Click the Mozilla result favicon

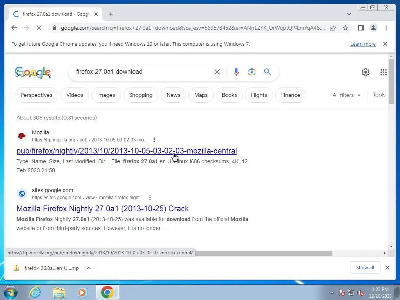coord(22,136)
